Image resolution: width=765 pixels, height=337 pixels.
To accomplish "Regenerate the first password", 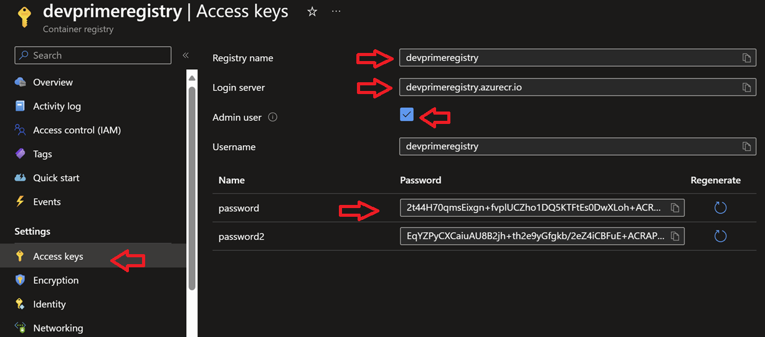I will (x=720, y=208).
